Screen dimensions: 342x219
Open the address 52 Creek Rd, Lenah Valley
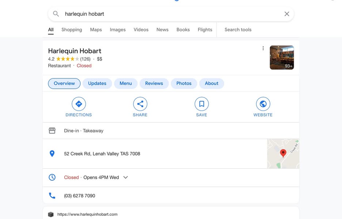tap(102, 154)
